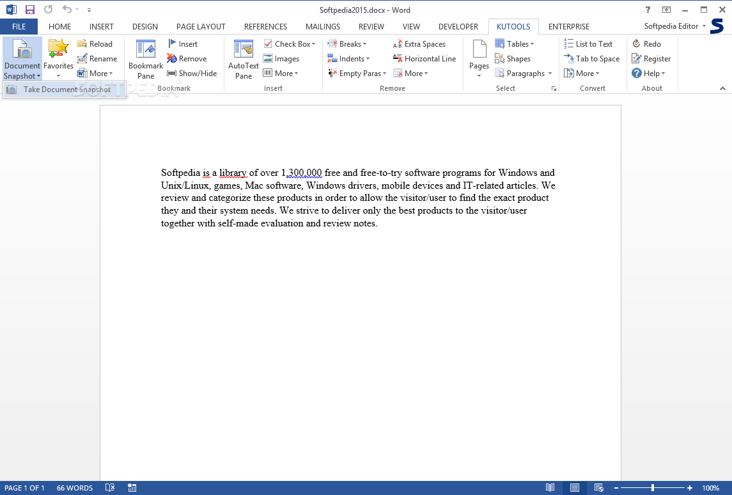
Task: Open the Check Box dropdown
Action: tap(314, 44)
